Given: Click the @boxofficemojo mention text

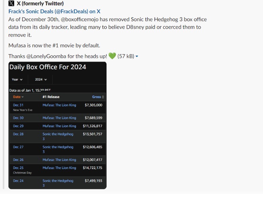Looking at the screenshot, I should (80, 20).
